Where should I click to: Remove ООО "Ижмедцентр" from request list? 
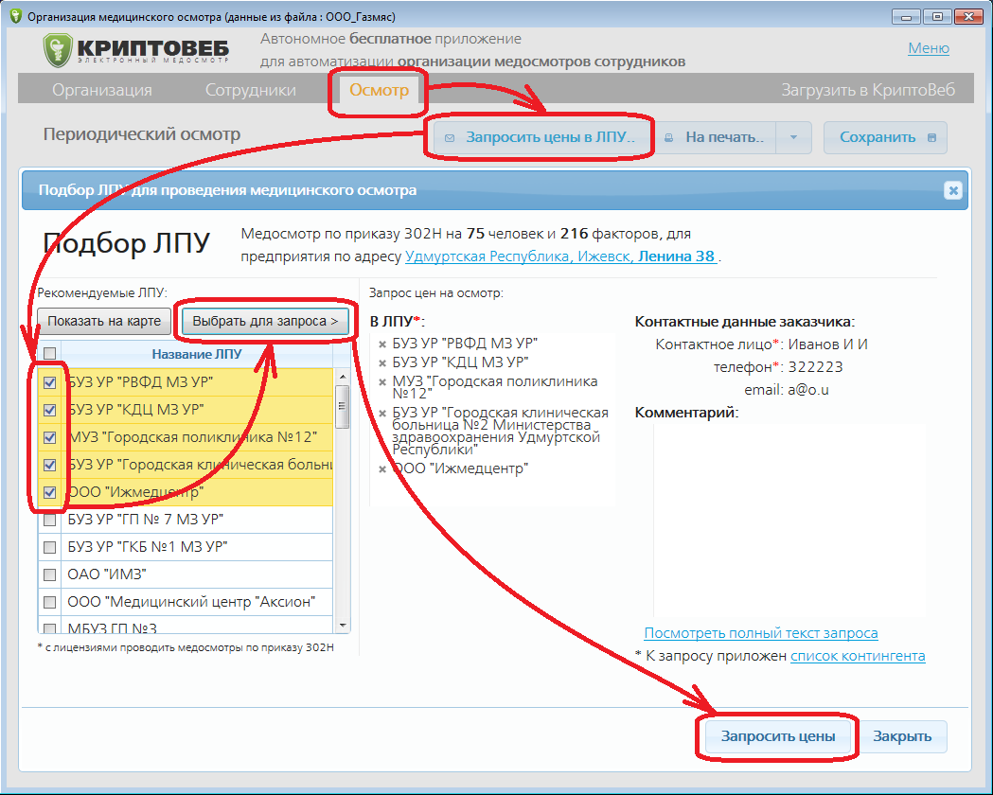[382, 469]
